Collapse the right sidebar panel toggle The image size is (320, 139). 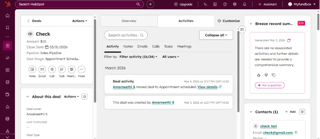pyautogui.click(x=242, y=29)
